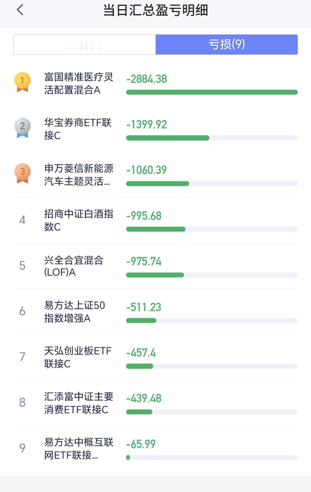Open 汇添富中证主要消费ETF联接C fund
Image resolution: width=311 pixels, height=492 pixels.
pyautogui.click(x=78, y=403)
